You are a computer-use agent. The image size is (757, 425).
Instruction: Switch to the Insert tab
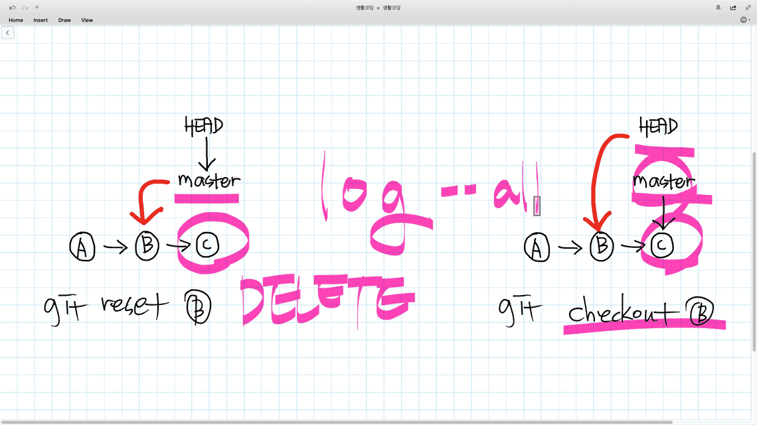pos(41,20)
